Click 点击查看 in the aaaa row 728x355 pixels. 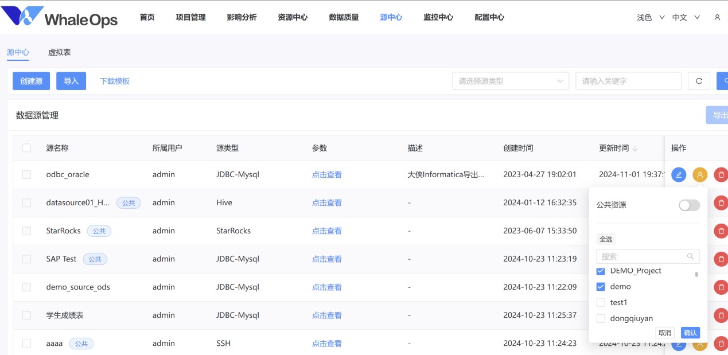[x=327, y=343]
